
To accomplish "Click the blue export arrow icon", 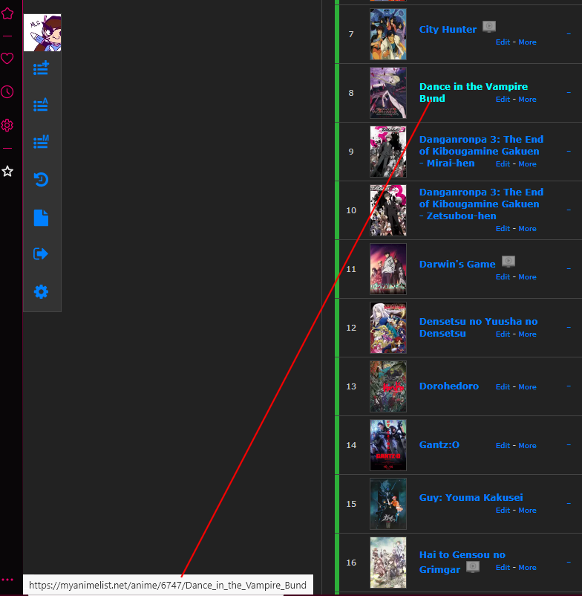I will (x=42, y=254).
